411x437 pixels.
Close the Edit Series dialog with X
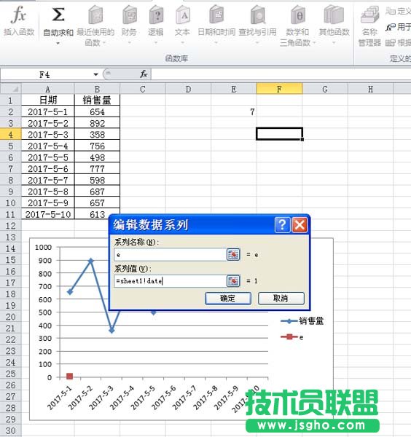tap(300, 224)
